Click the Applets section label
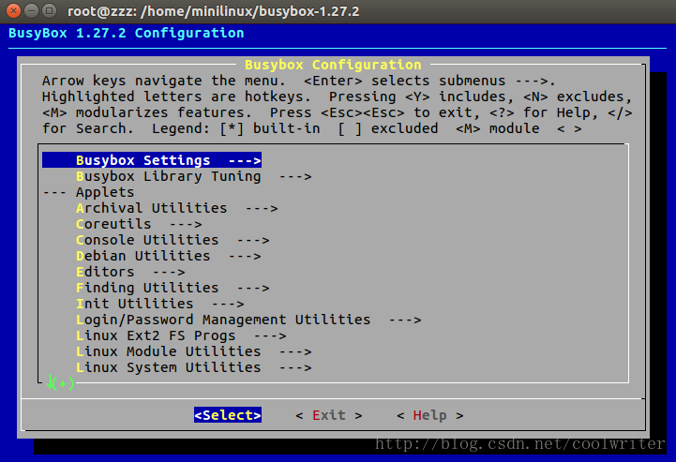Viewport: 676px width, 462px height. (105, 192)
